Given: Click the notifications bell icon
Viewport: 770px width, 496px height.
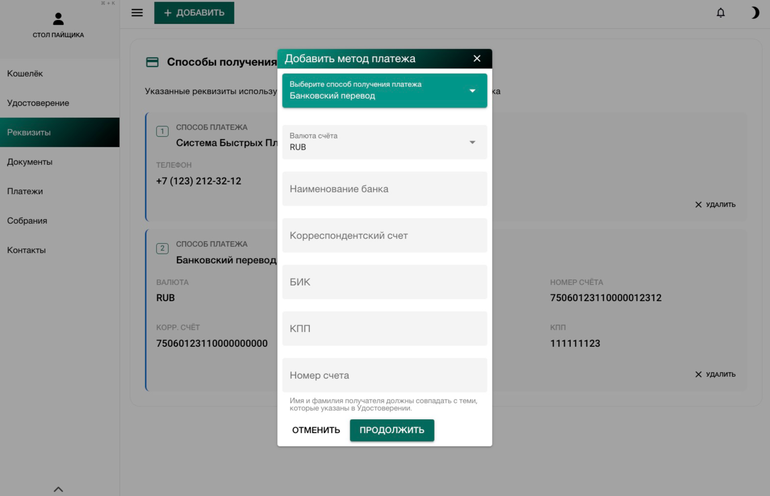Looking at the screenshot, I should point(720,13).
